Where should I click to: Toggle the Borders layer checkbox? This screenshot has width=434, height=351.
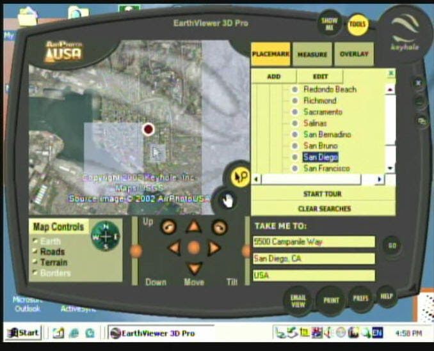(35, 273)
